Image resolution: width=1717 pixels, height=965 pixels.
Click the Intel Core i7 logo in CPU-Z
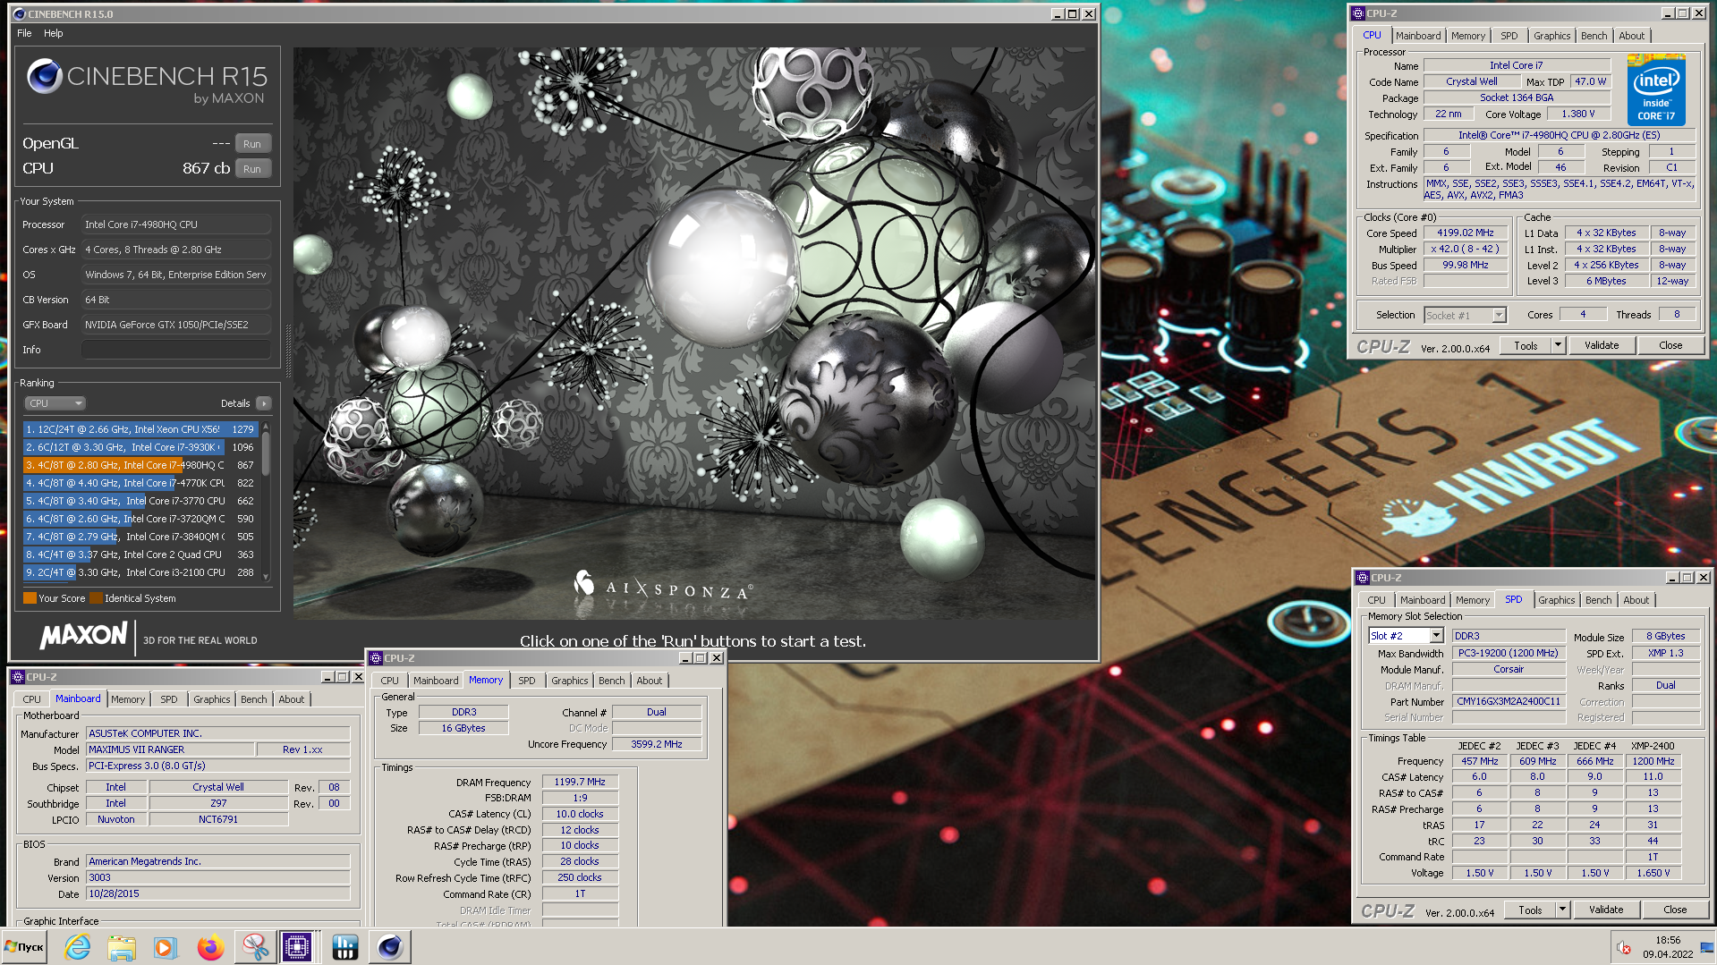point(1655,89)
